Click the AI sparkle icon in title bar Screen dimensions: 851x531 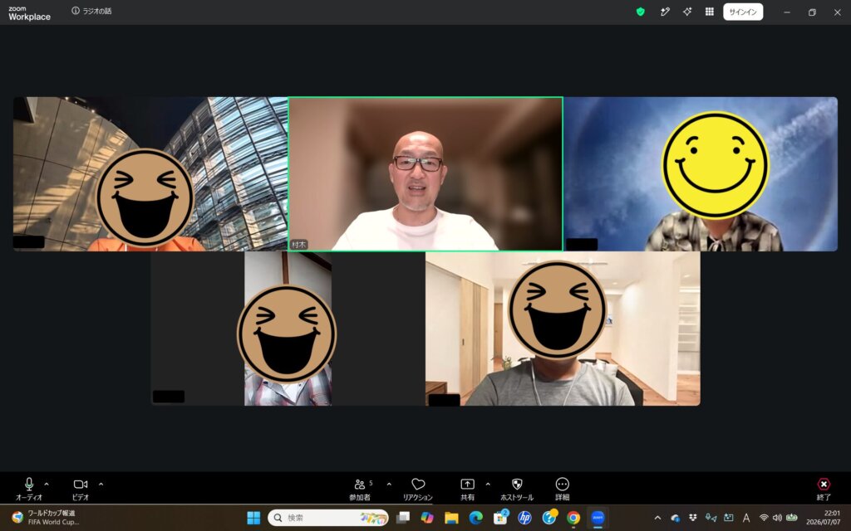pyautogui.click(x=687, y=12)
